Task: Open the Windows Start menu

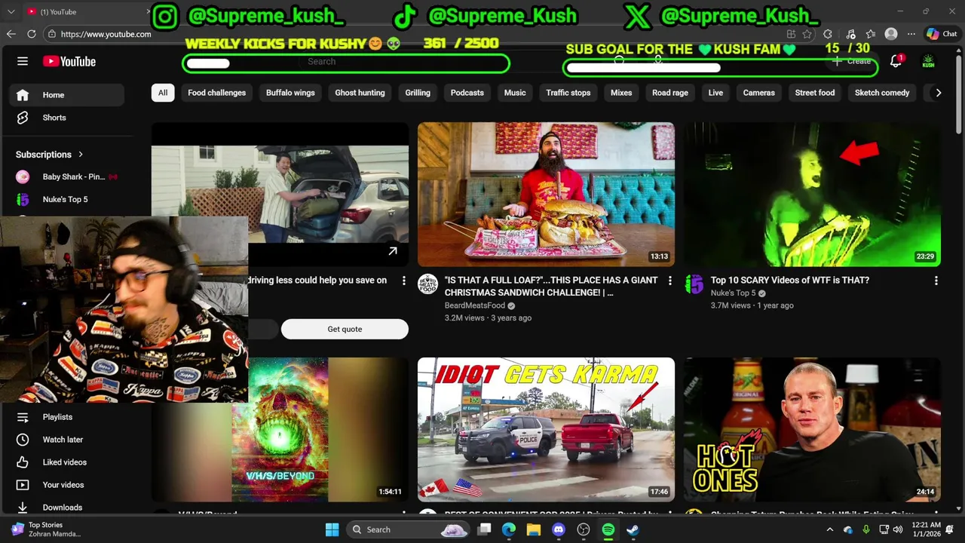Action: pos(332,529)
